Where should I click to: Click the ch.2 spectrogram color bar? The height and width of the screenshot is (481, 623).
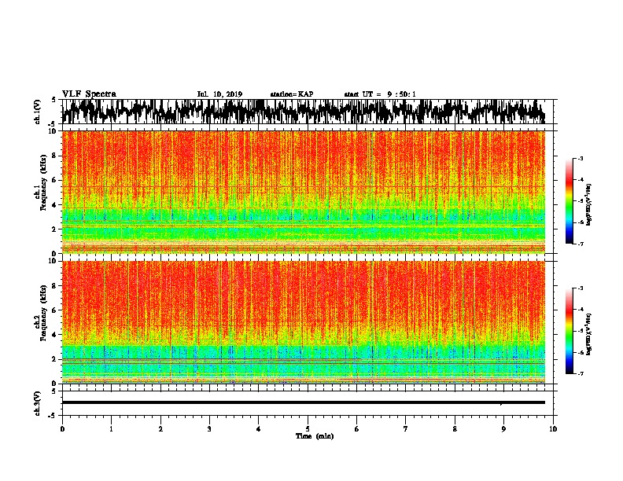569,331
